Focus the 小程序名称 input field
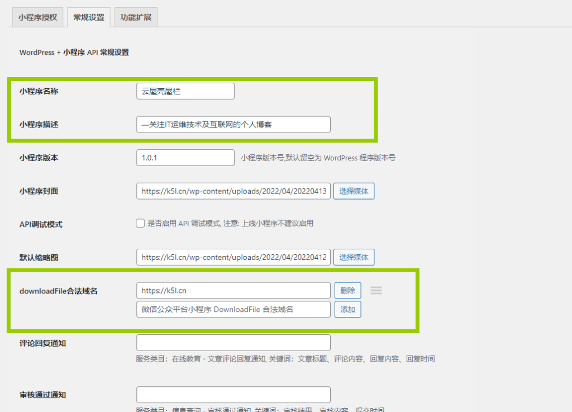 tap(185, 91)
